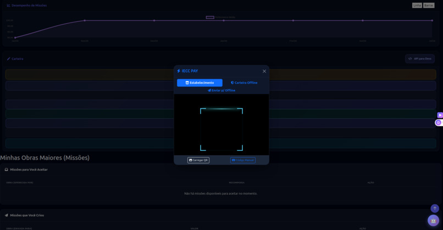
Task: Click the purple play side widget
Action: point(440,115)
